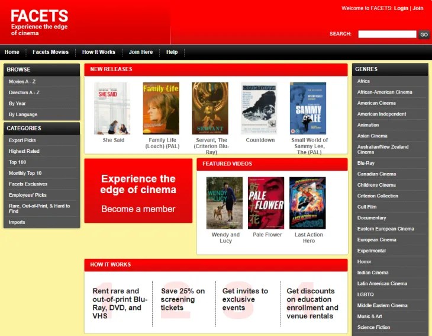Click Become a member banner
This screenshot has width=432, height=336.
(x=138, y=191)
